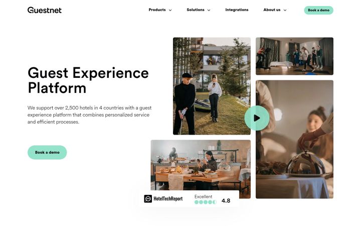Open the Solutions menu
Image resolution: width=361 pixels, height=226 pixels.
click(196, 10)
